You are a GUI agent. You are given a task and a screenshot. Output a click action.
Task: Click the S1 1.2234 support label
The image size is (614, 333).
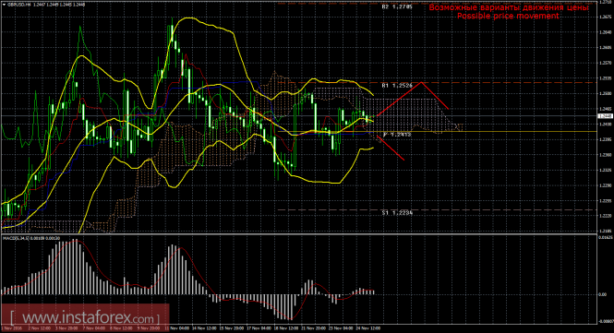[397, 212]
